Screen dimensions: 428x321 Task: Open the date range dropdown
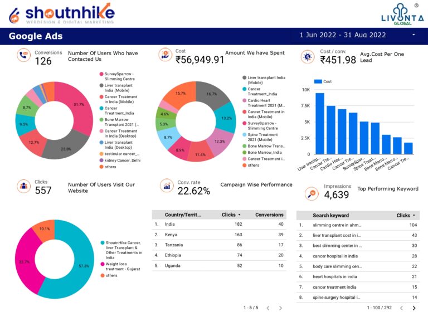(x=414, y=35)
